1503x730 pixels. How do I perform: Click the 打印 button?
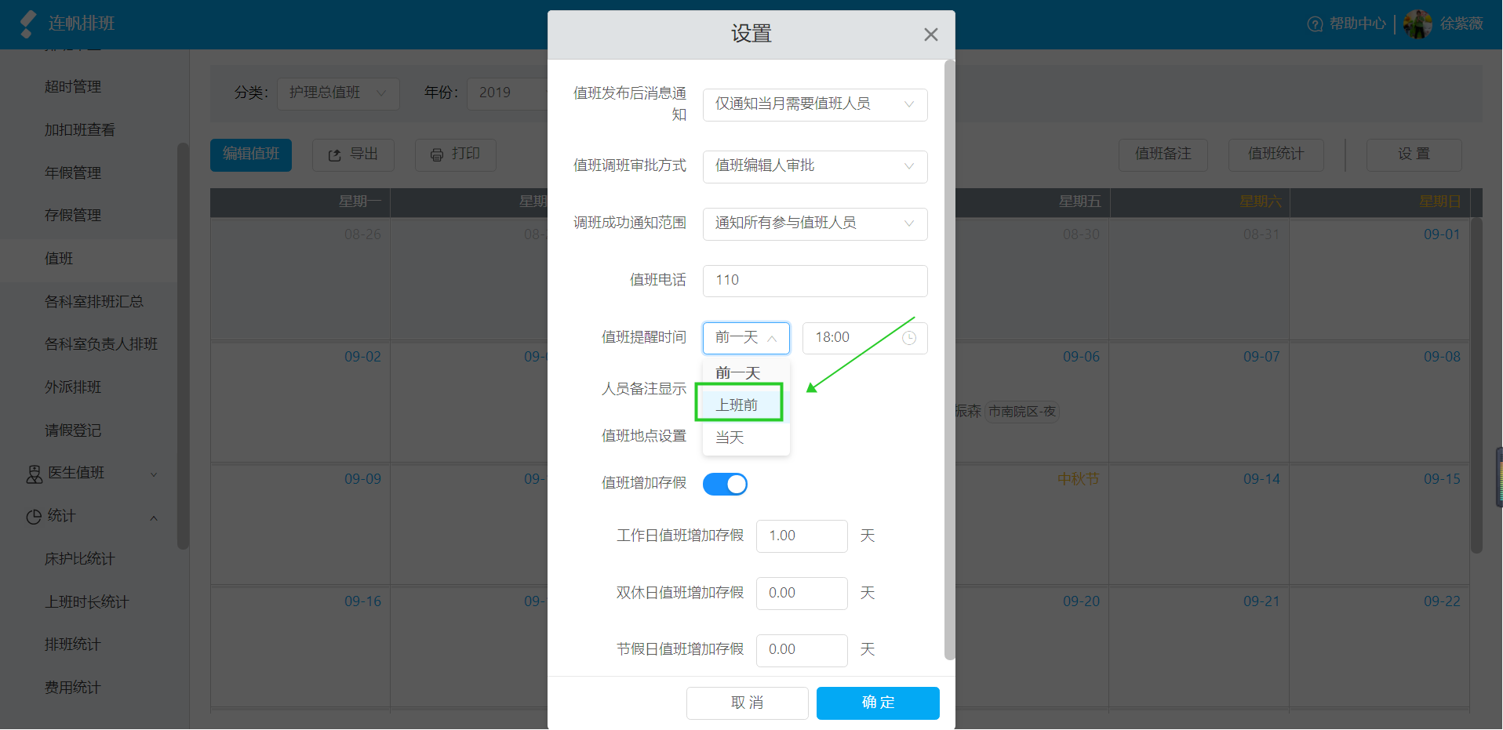click(x=456, y=155)
